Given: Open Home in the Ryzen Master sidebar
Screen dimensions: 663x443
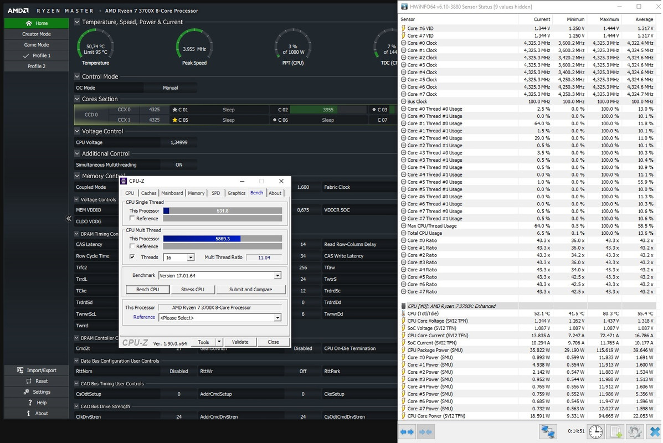Looking at the screenshot, I should tap(37, 23).
